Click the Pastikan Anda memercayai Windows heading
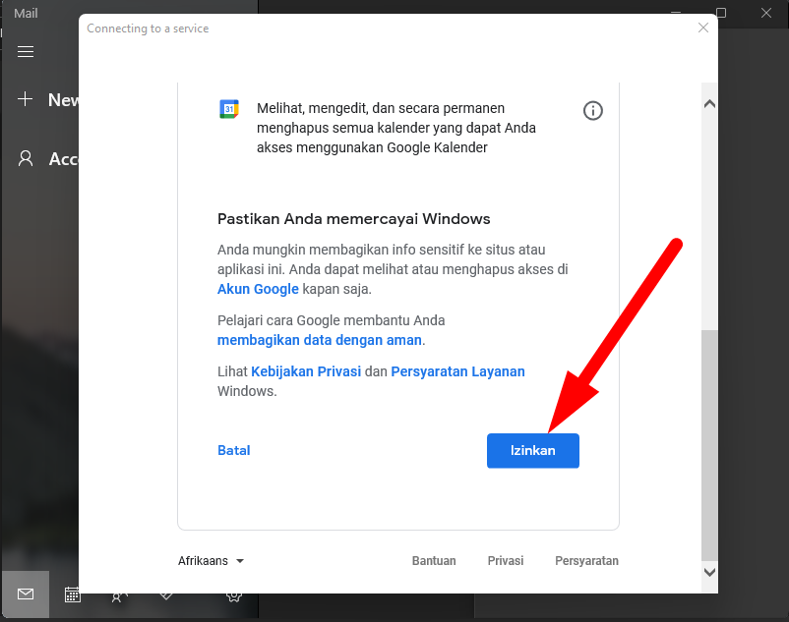Viewport: 789px width, 622px height. point(354,219)
